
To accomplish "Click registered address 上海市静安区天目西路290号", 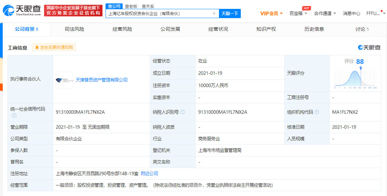I will 97,173.
